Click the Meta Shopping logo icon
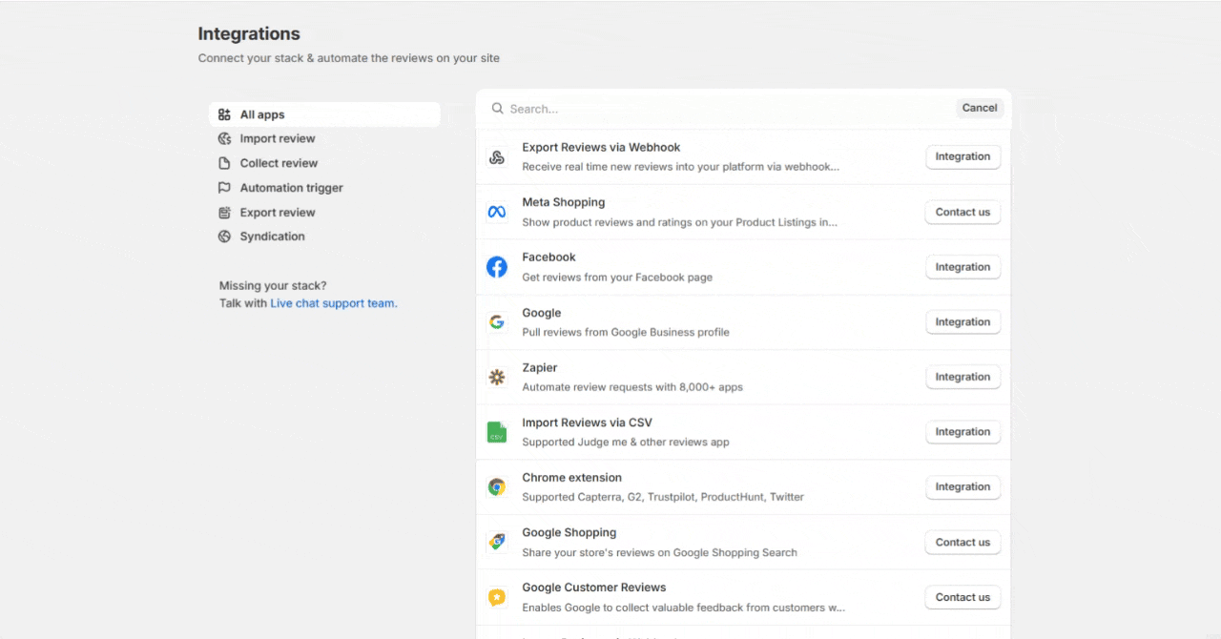This screenshot has width=1221, height=639. [497, 212]
